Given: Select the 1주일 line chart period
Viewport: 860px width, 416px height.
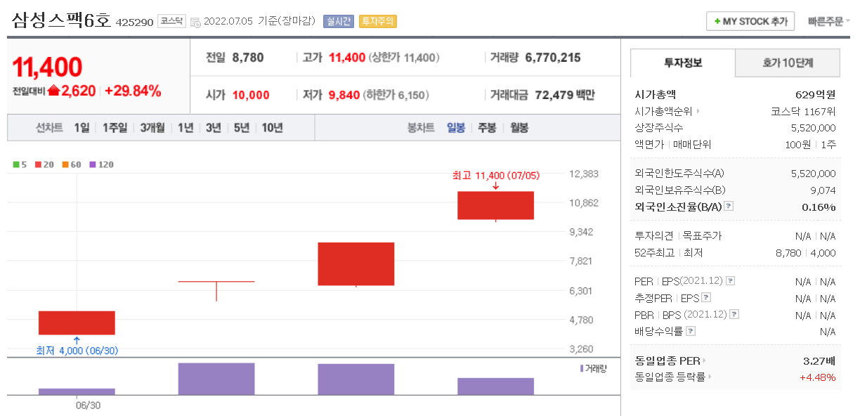Looking at the screenshot, I should point(115,127).
